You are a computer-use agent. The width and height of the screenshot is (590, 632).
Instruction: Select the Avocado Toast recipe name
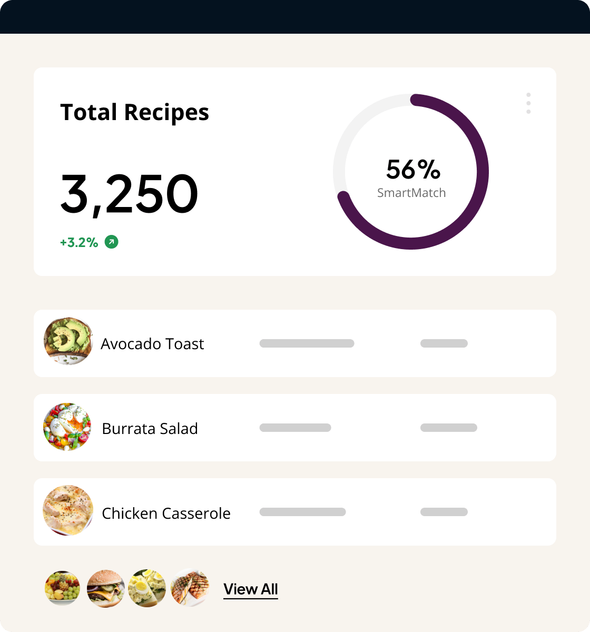click(152, 344)
